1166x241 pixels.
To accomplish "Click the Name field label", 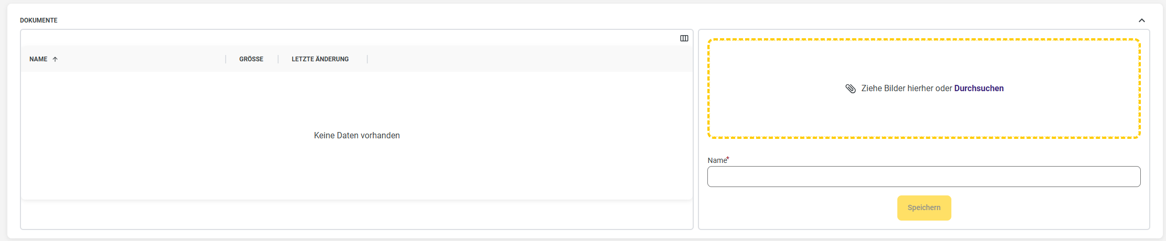I will pos(717,160).
